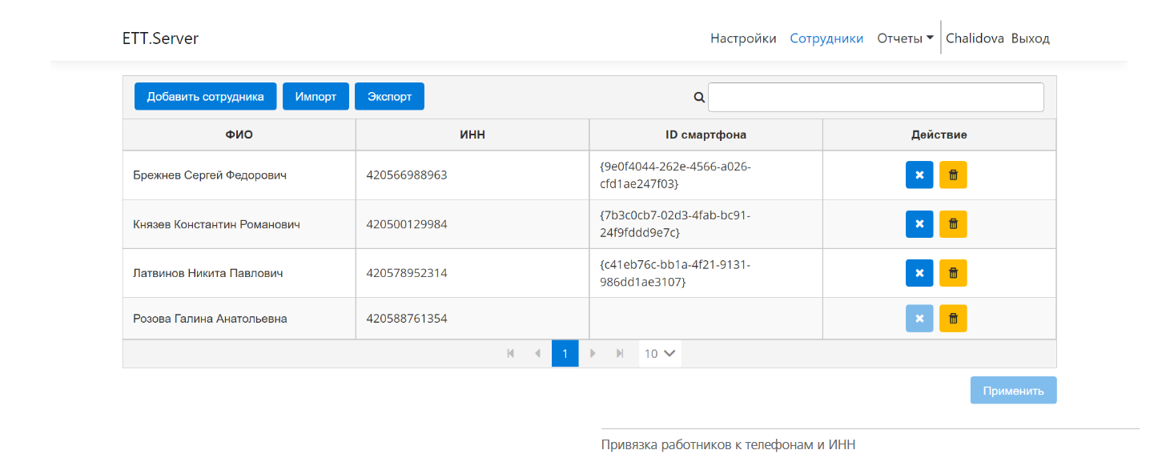Open Сотрудники in navigation bar

click(826, 38)
